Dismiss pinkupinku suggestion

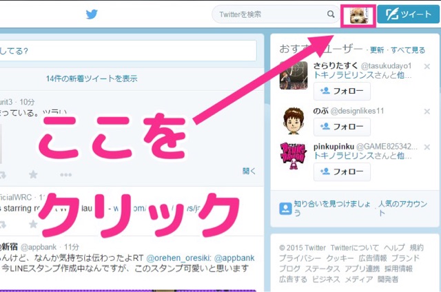pyautogui.click(x=427, y=147)
